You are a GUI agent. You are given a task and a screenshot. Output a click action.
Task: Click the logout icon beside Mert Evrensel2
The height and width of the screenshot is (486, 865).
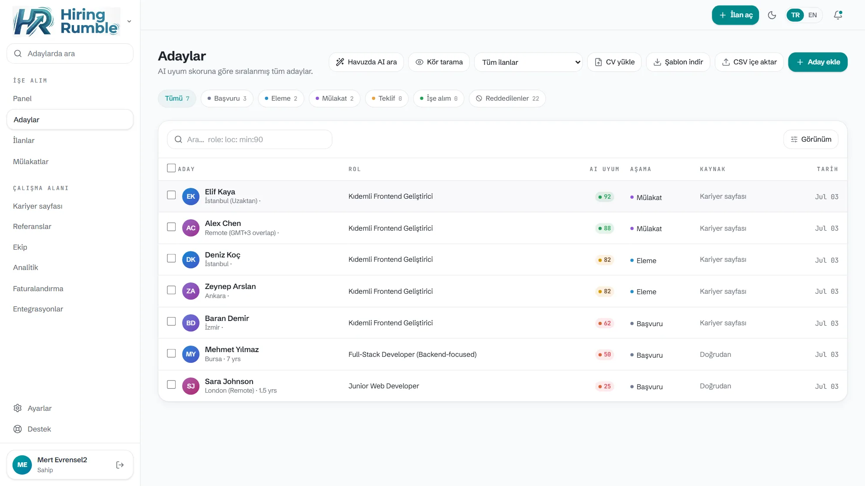pos(120,465)
